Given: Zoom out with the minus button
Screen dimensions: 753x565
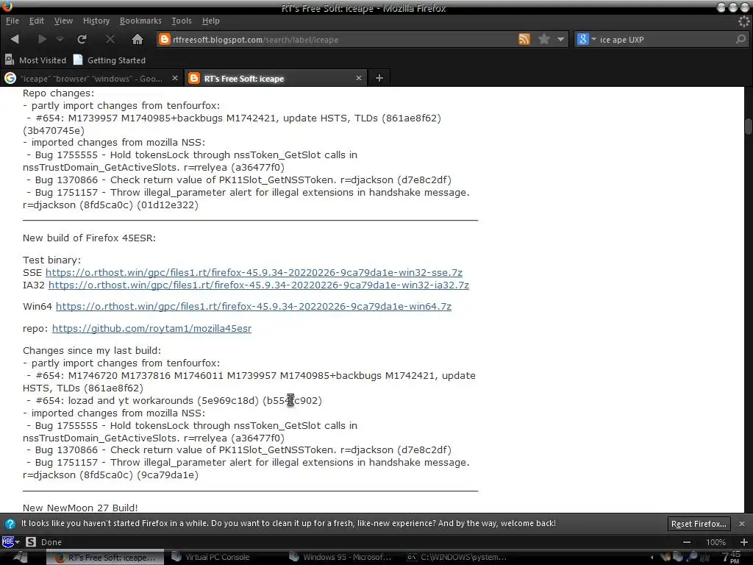Looking at the screenshot, I should 687,542.
